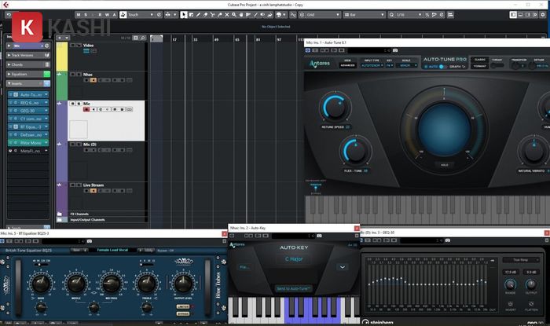The image size is (550, 326).
Task: Toggle Auto/Graph mode switch in Auto-Tune
Action: tap(442, 67)
